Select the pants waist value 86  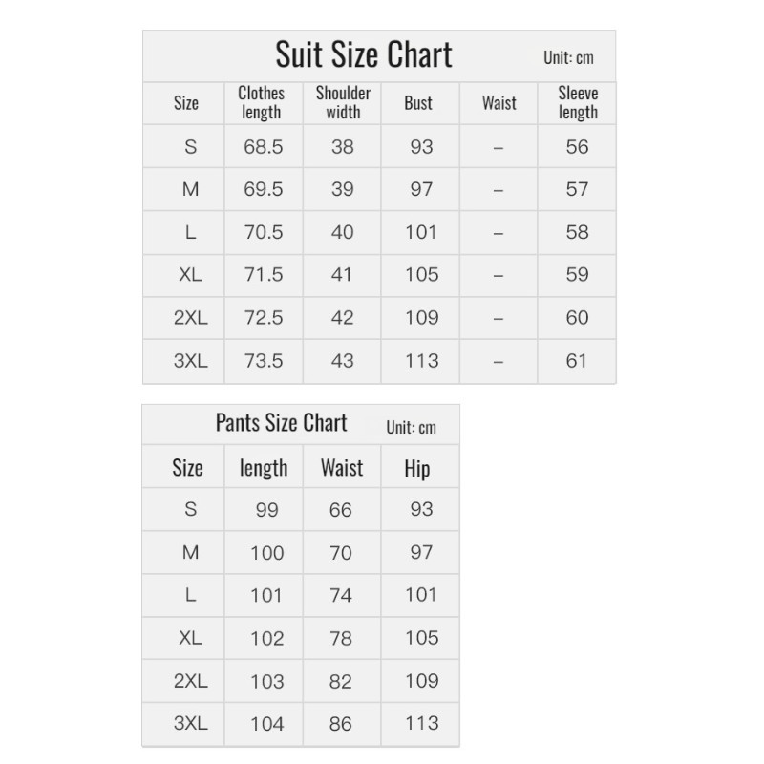341,724
